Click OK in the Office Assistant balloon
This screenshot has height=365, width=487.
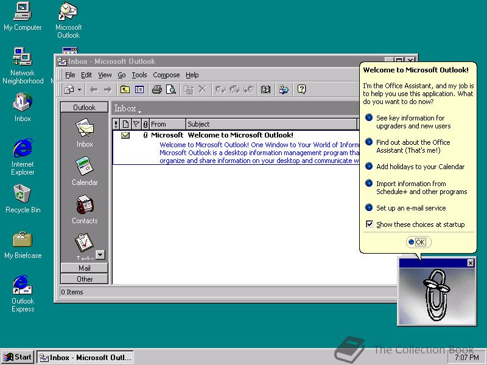pos(418,242)
